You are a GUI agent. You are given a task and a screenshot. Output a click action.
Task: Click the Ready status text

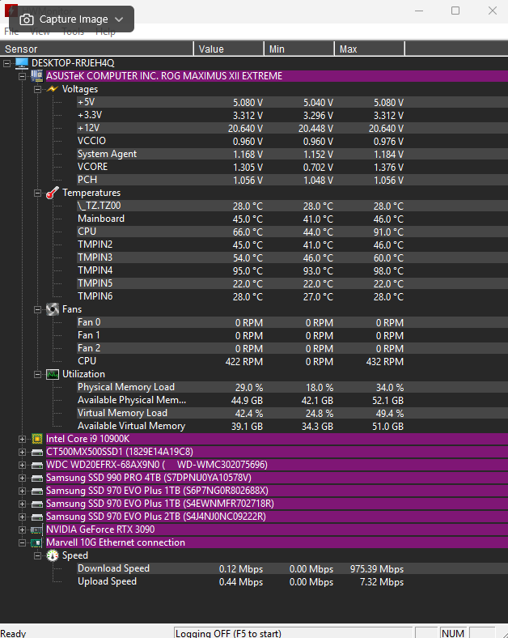[13, 633]
